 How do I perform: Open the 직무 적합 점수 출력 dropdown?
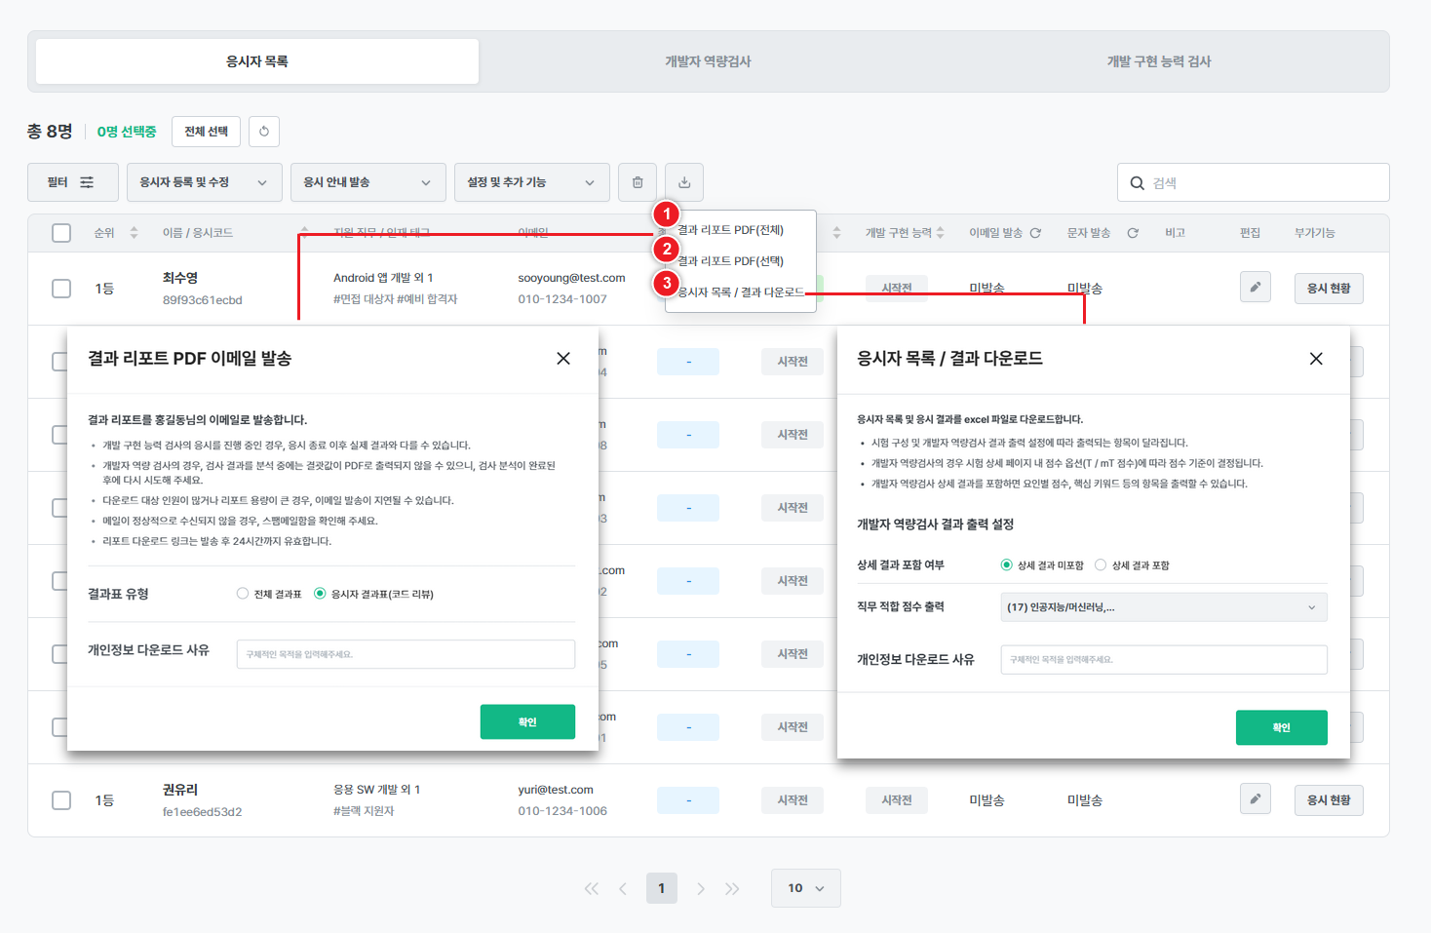tap(1163, 607)
